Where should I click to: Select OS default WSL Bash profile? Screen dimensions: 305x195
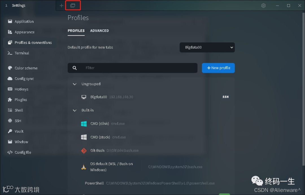pos(151,167)
